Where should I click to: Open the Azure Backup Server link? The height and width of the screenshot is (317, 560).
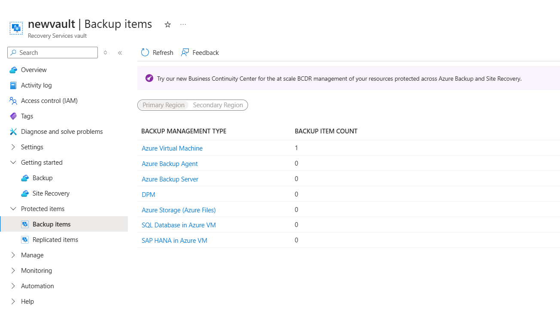tap(170, 179)
